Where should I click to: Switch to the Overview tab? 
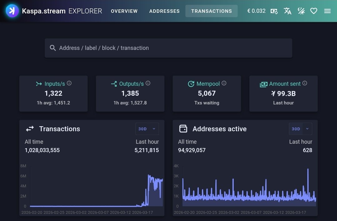click(x=124, y=11)
